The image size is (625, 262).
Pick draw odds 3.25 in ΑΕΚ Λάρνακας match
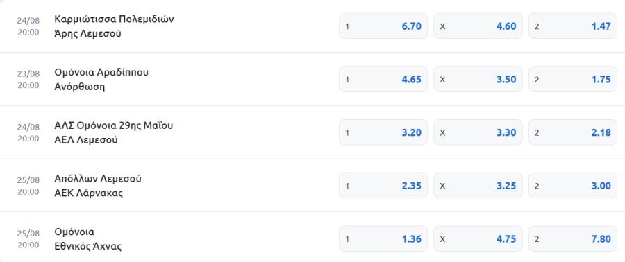point(478,186)
